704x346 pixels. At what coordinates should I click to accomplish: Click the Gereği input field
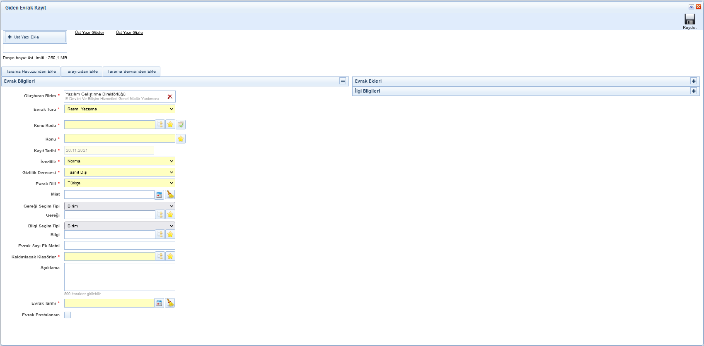click(110, 215)
